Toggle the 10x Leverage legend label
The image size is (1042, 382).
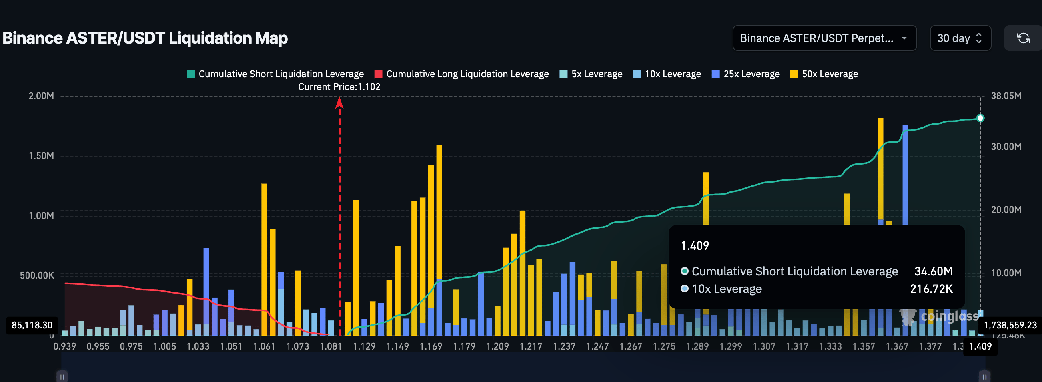(x=672, y=74)
